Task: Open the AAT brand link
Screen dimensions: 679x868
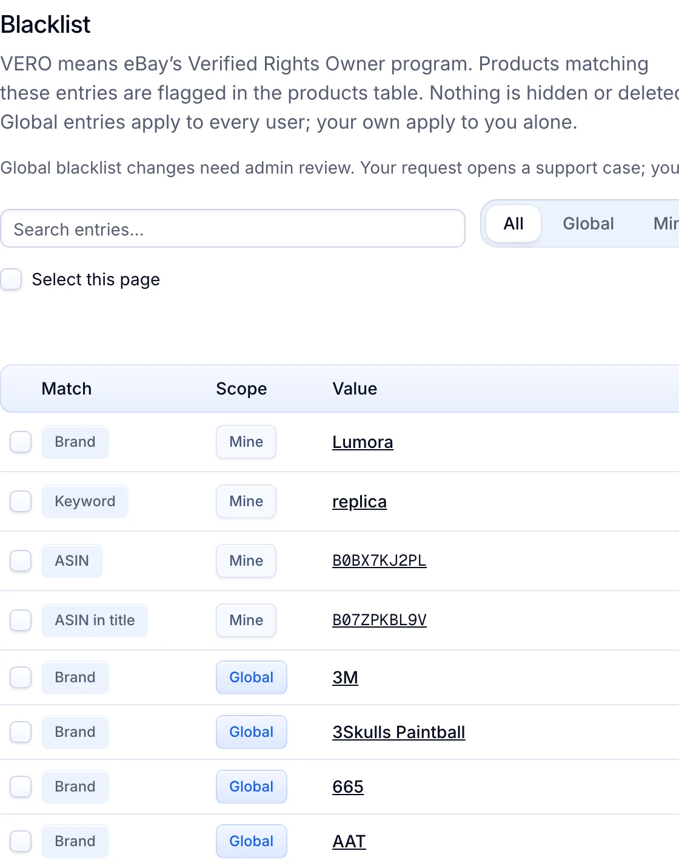Action: coord(349,841)
